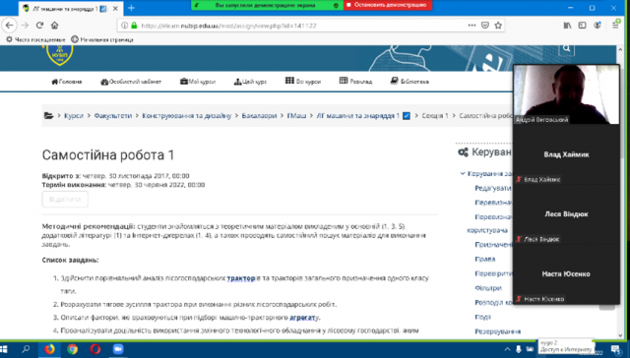Open Права link in sidebar

485,259
